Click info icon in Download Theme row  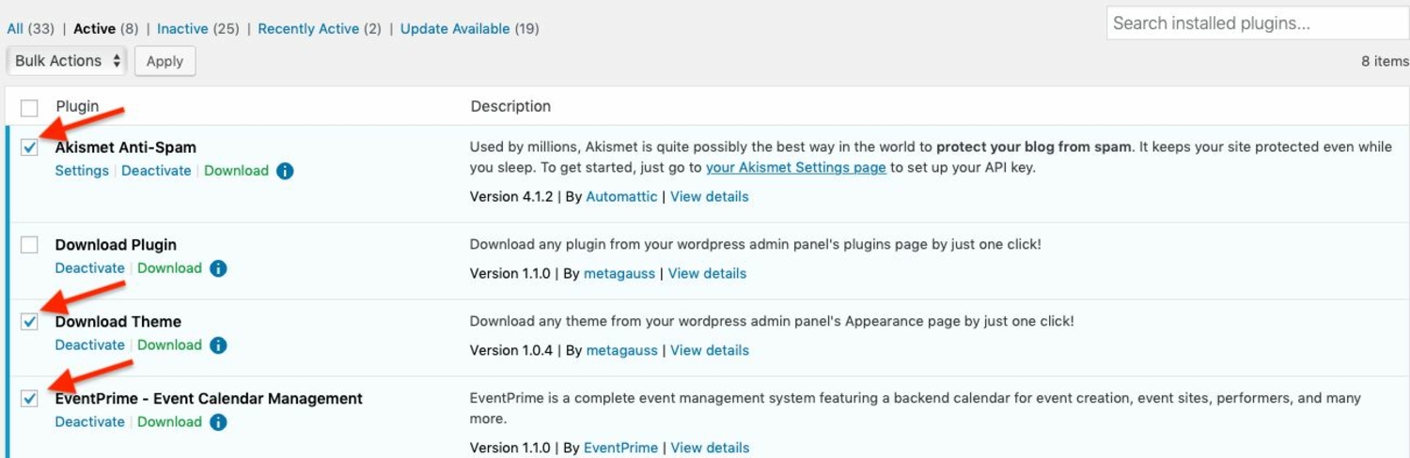point(218,345)
